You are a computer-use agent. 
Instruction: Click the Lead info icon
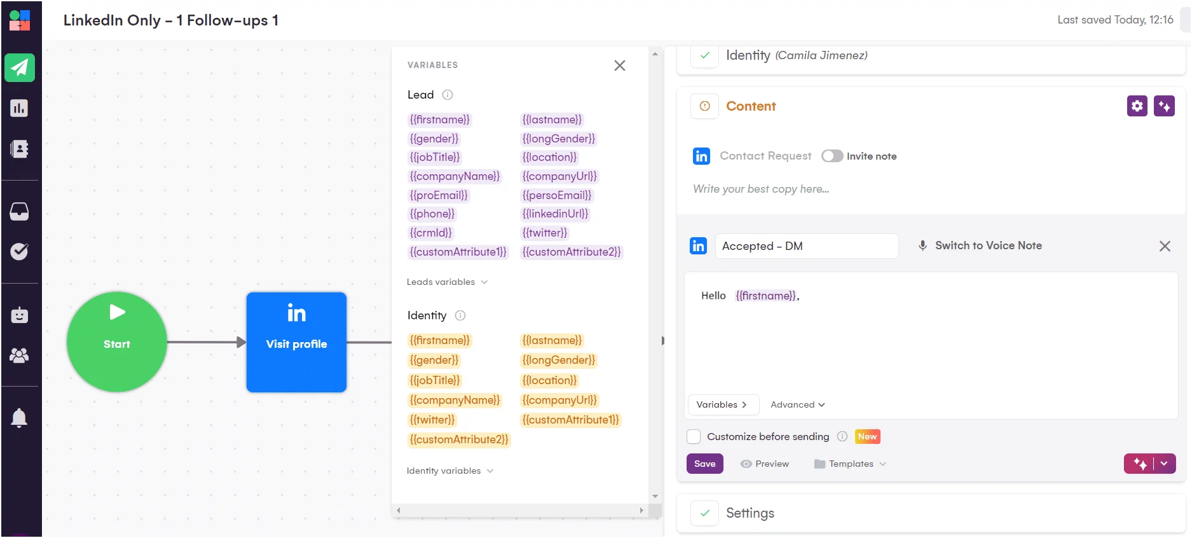448,95
